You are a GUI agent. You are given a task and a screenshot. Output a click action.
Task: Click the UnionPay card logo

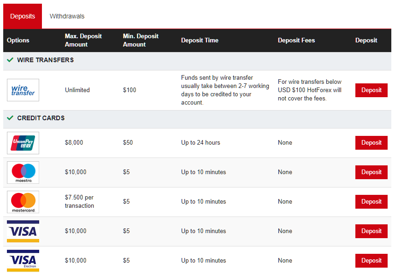click(23, 143)
